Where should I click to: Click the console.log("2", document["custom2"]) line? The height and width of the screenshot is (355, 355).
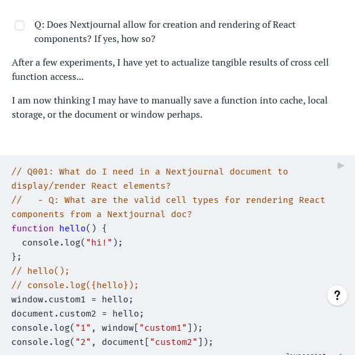[x=112, y=342]
